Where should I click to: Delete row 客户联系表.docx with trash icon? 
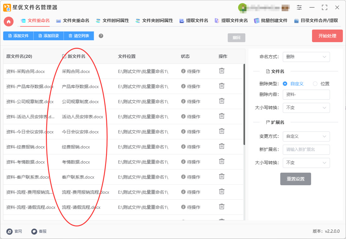(221, 176)
